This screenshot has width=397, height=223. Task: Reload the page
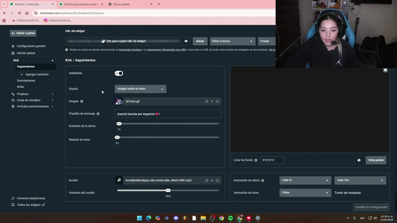coord(19,13)
